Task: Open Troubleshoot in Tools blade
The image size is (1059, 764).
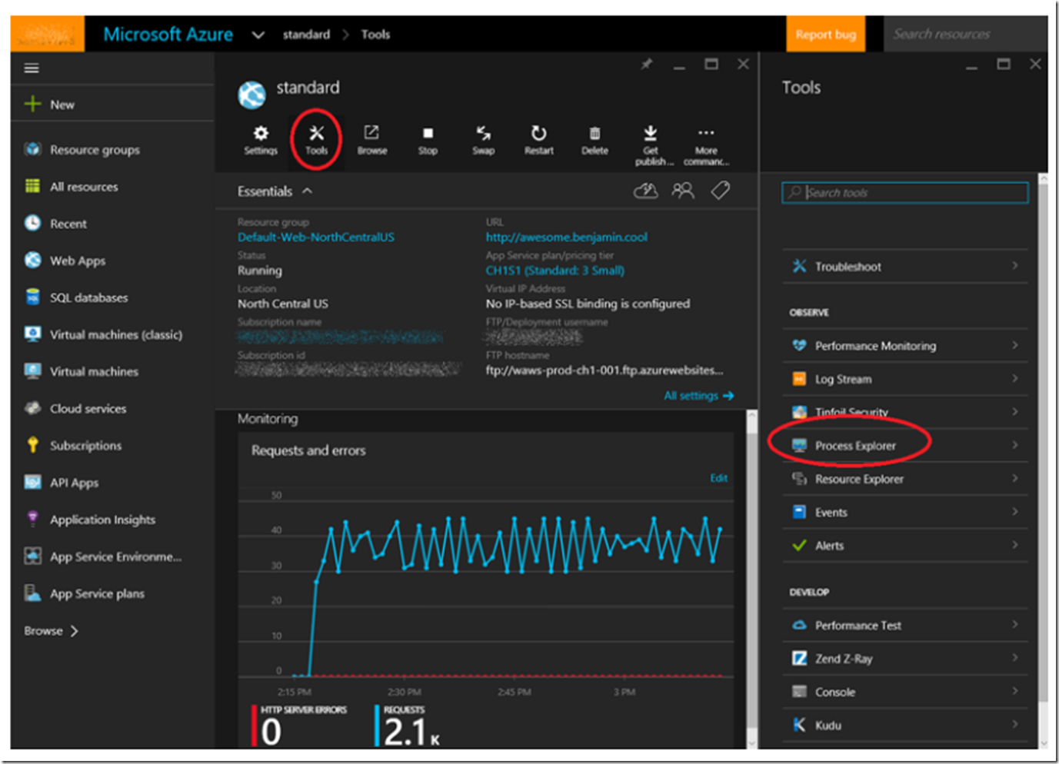Action: point(905,267)
